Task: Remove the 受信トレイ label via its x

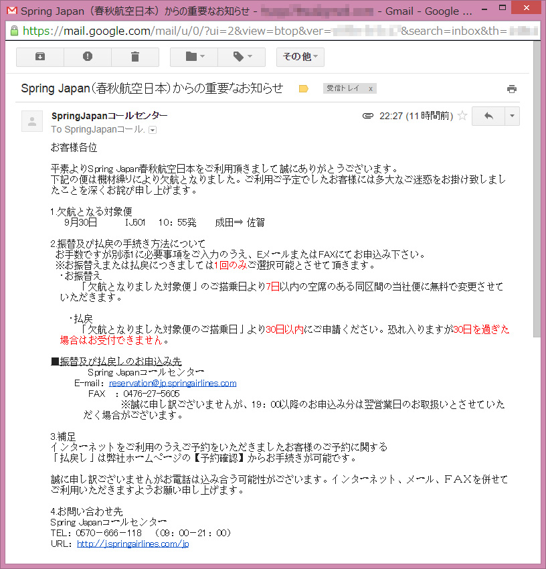Action: [371, 88]
